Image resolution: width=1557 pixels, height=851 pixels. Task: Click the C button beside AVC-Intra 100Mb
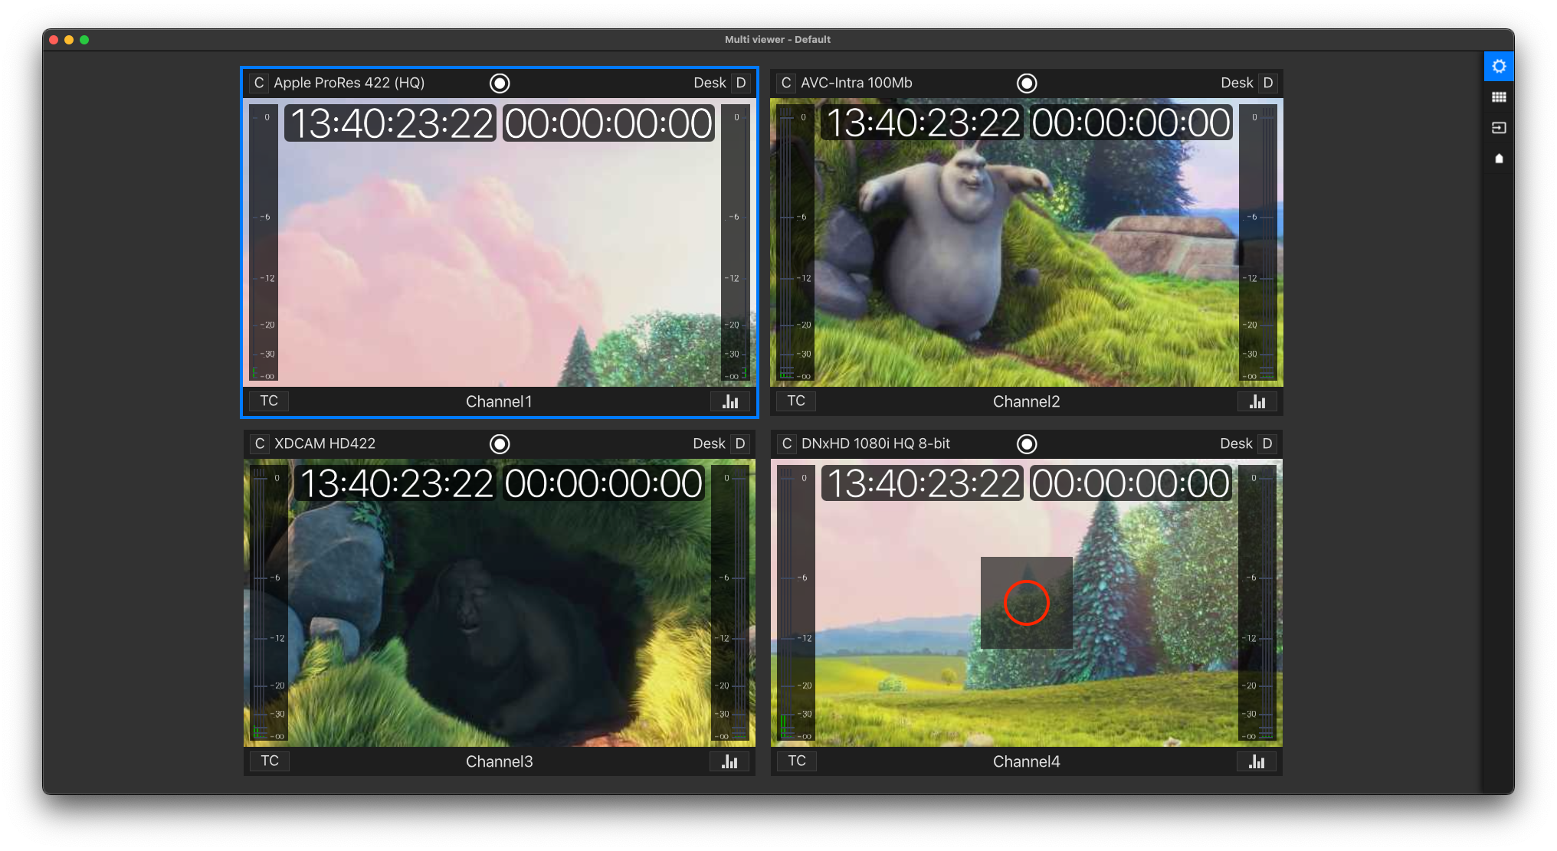[x=786, y=83]
